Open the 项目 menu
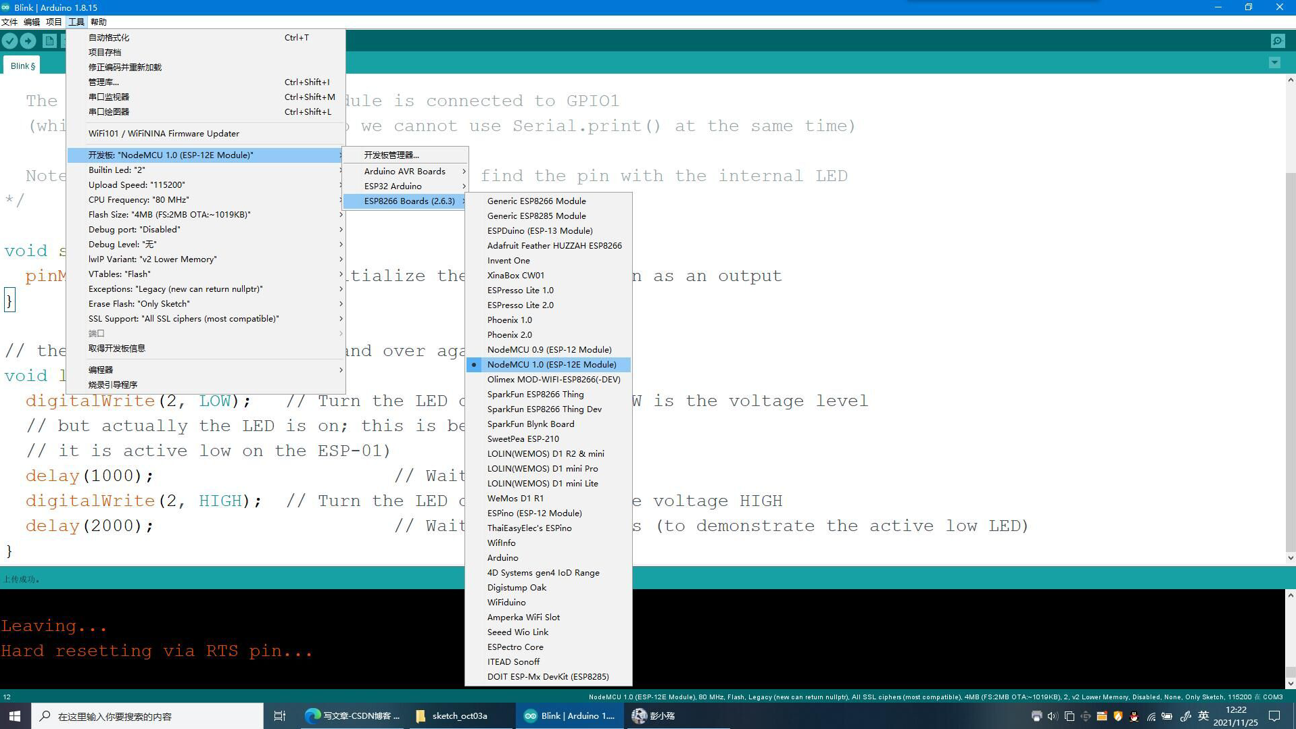Screen dimensions: 1296x729 point(54,22)
